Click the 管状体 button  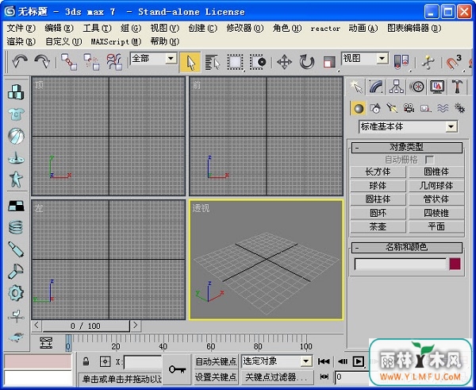pyautogui.click(x=436, y=199)
